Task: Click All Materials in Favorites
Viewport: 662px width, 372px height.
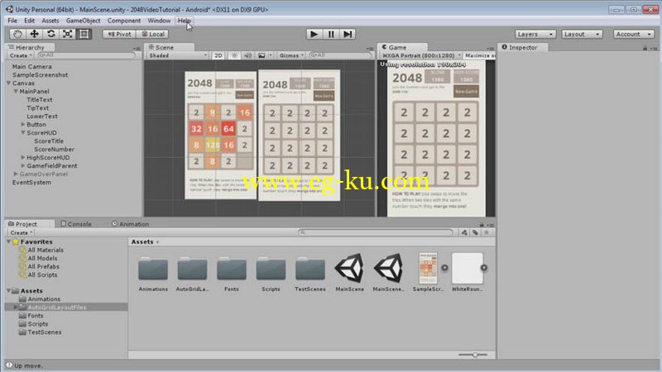Action: 46,250
